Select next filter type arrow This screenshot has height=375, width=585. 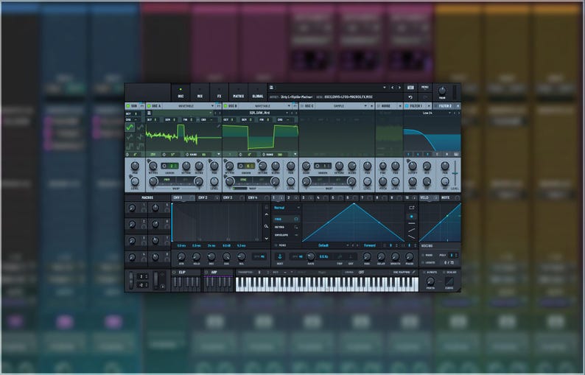click(458, 113)
